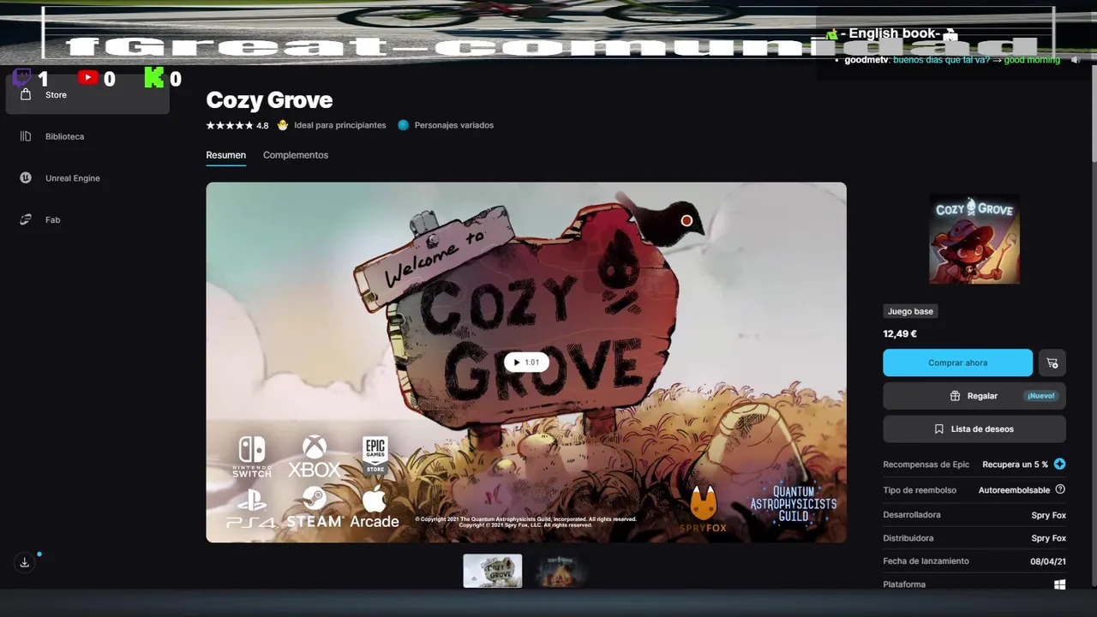The height and width of the screenshot is (617, 1097).
Task: Click the Cozy Grove page title
Action: 269,100
